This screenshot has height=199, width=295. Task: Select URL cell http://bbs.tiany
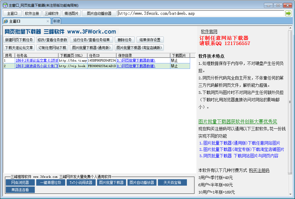[73, 60]
